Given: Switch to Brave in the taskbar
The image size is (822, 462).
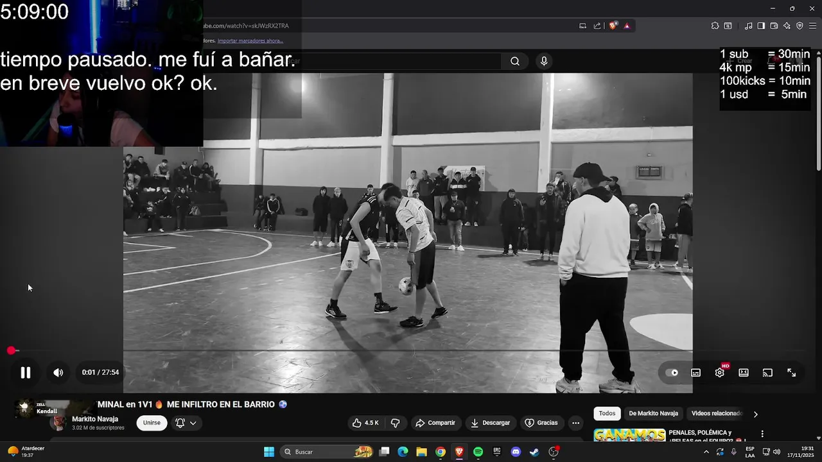Looking at the screenshot, I should pos(459,452).
